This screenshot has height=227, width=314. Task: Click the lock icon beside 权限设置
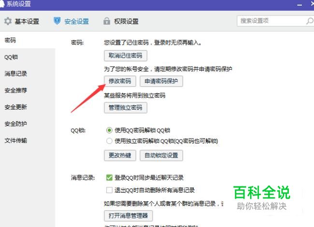click(107, 21)
